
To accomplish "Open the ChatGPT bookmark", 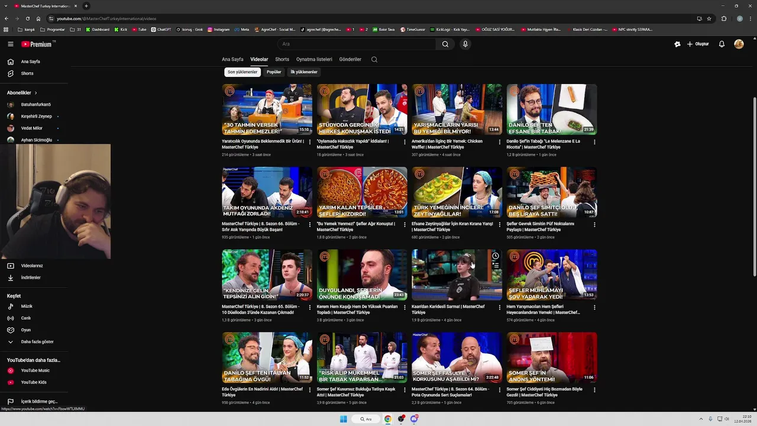I will tap(161, 30).
